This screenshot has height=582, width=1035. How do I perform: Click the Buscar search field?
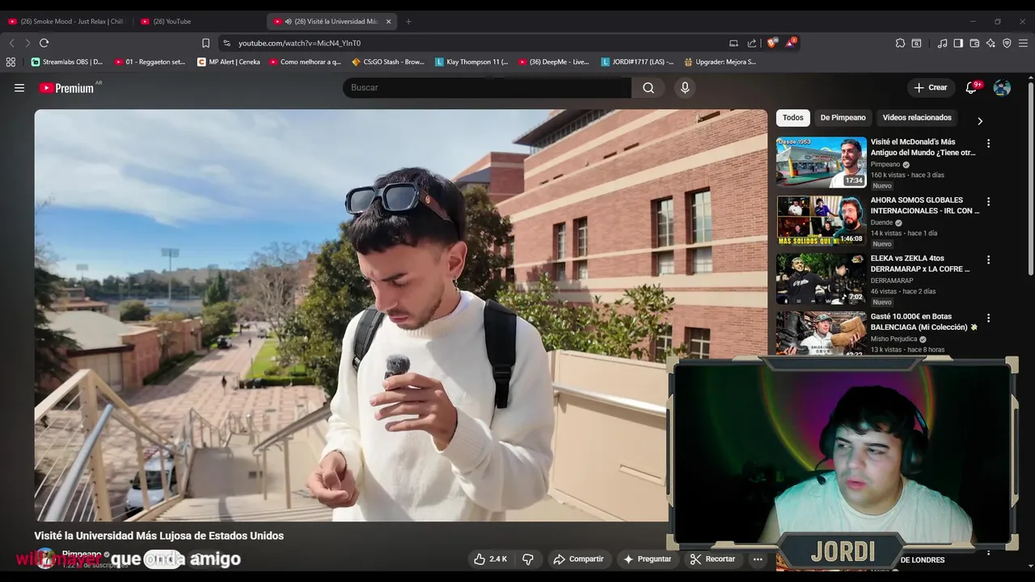487,88
